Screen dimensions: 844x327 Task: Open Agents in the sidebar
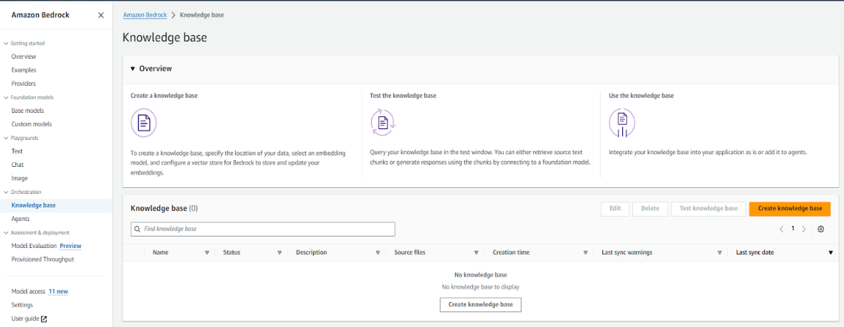tap(20, 219)
